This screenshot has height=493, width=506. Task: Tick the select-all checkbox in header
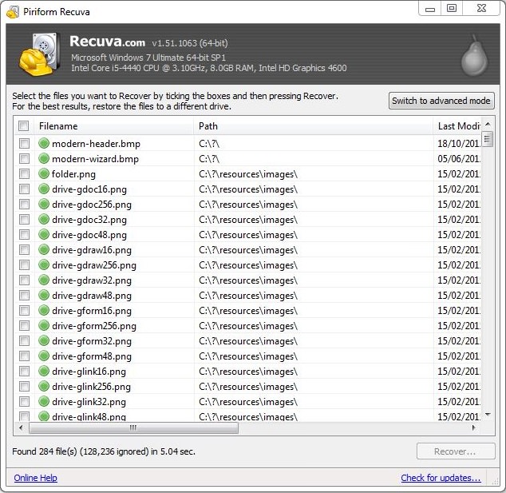[x=24, y=125]
